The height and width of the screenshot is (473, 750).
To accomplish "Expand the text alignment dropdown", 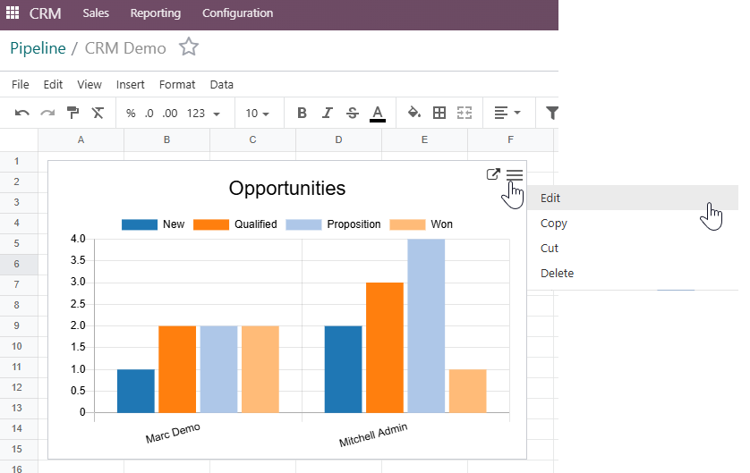I will (507, 114).
